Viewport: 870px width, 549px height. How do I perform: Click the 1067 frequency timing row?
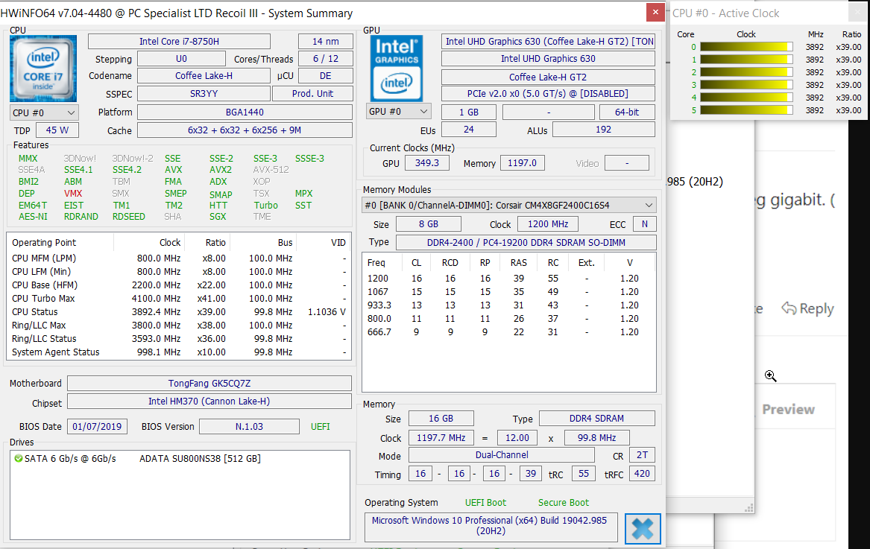[x=508, y=292]
